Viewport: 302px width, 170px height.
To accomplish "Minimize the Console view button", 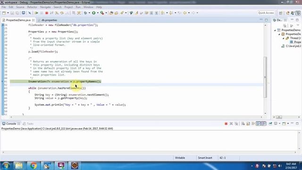I will pyautogui.click(x=292, y=123).
